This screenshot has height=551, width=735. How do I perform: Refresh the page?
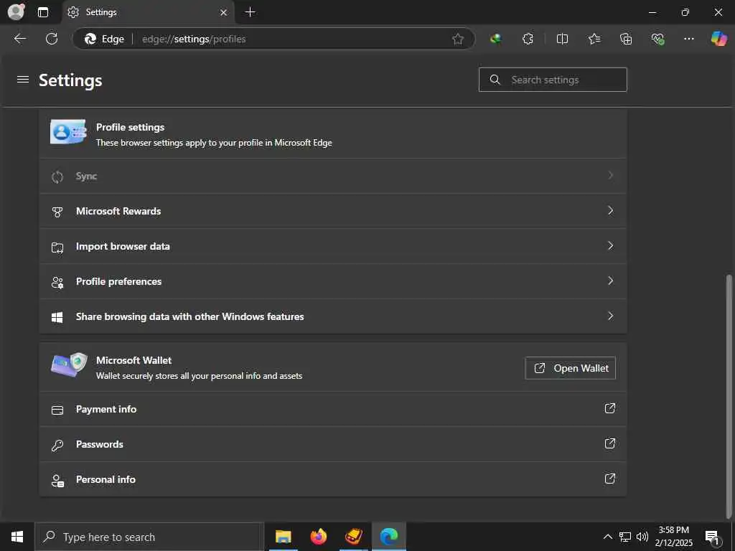click(52, 39)
